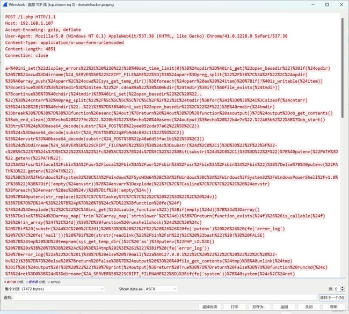Close the window with title bar X
Viewport: 349px width, 314px height.
click(341, 4)
